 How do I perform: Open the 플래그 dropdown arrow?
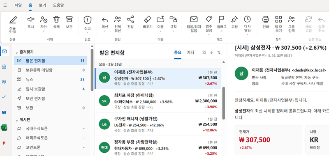222,31
